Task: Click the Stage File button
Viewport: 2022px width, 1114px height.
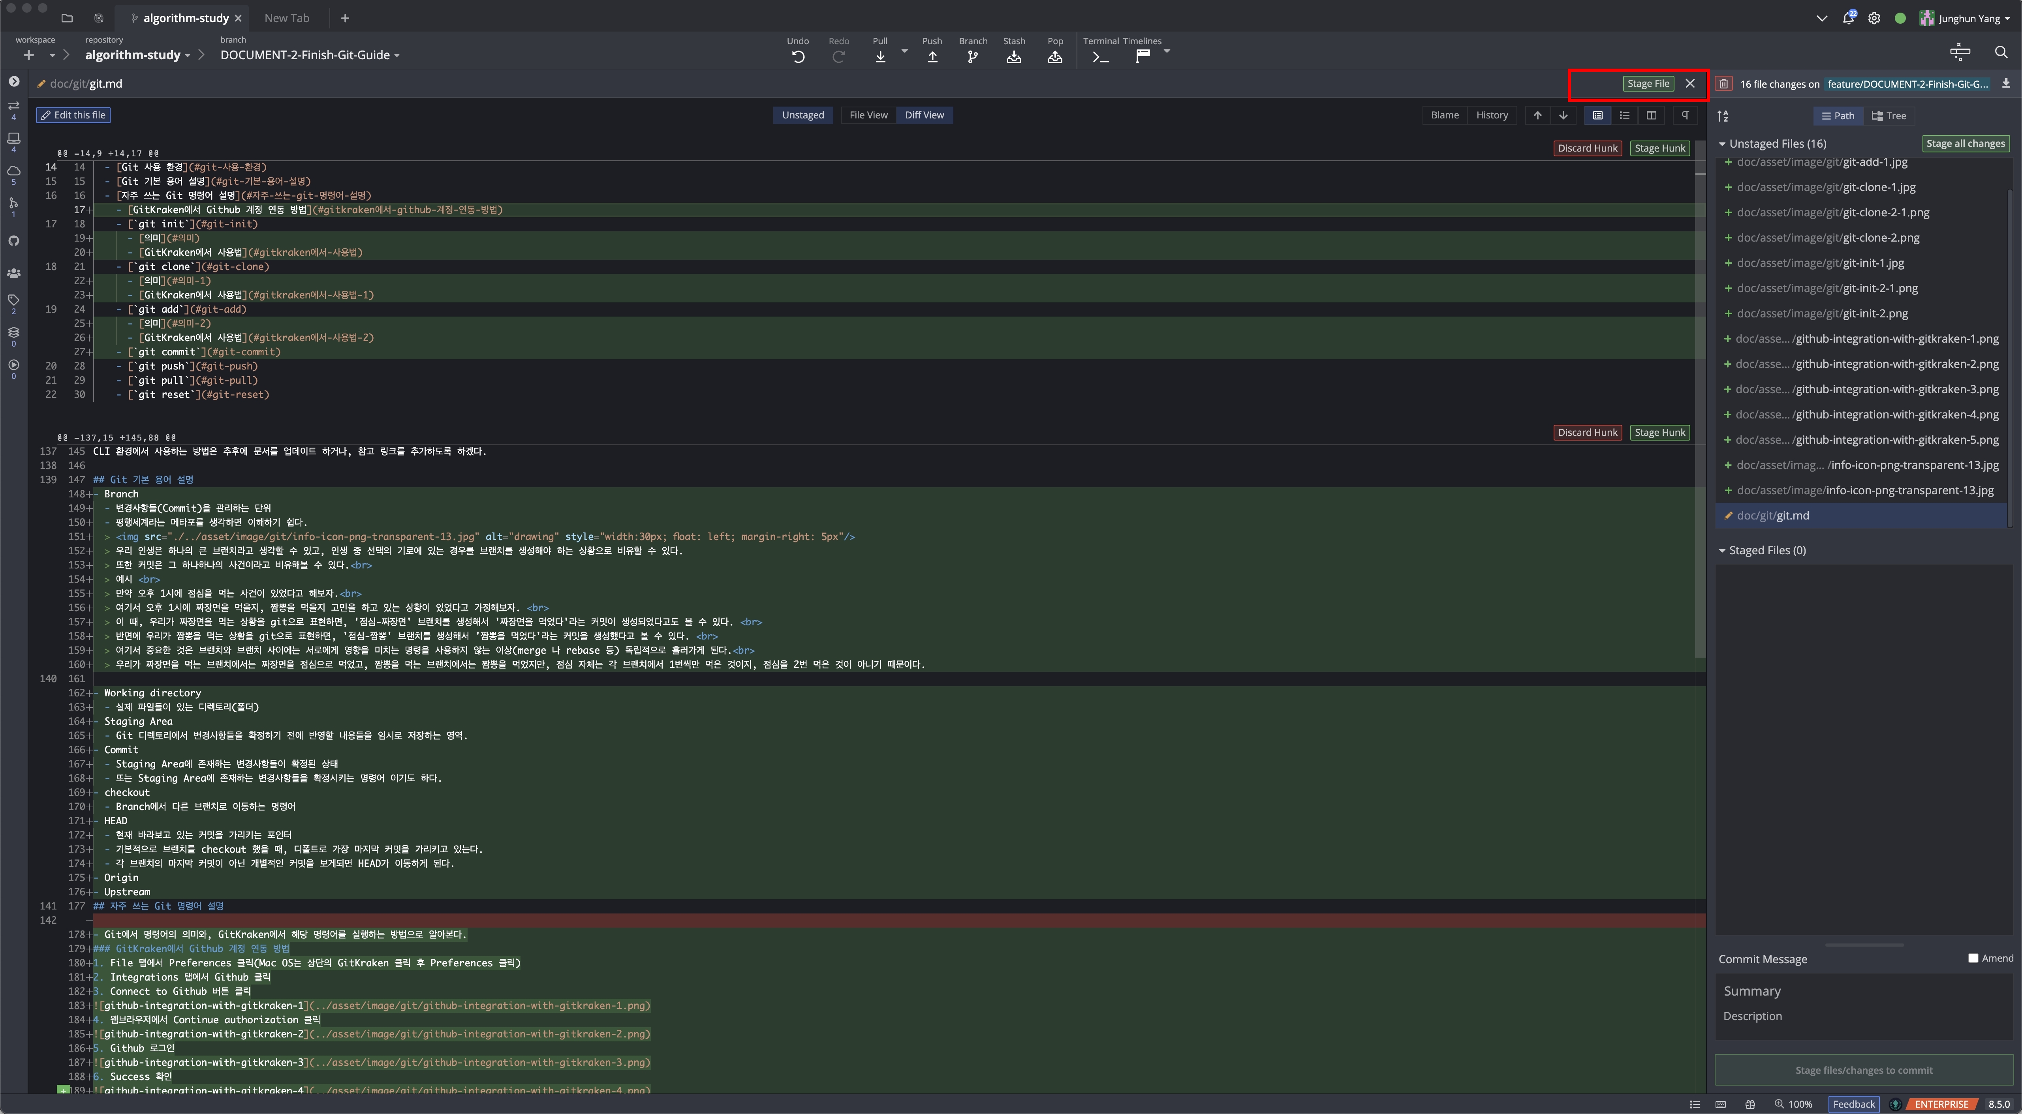Action: point(1648,84)
